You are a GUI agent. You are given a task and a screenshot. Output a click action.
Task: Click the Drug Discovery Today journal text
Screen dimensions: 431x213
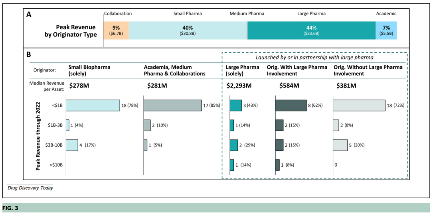point(30,188)
